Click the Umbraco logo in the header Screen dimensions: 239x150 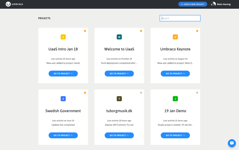pyautogui.click(x=14, y=4)
